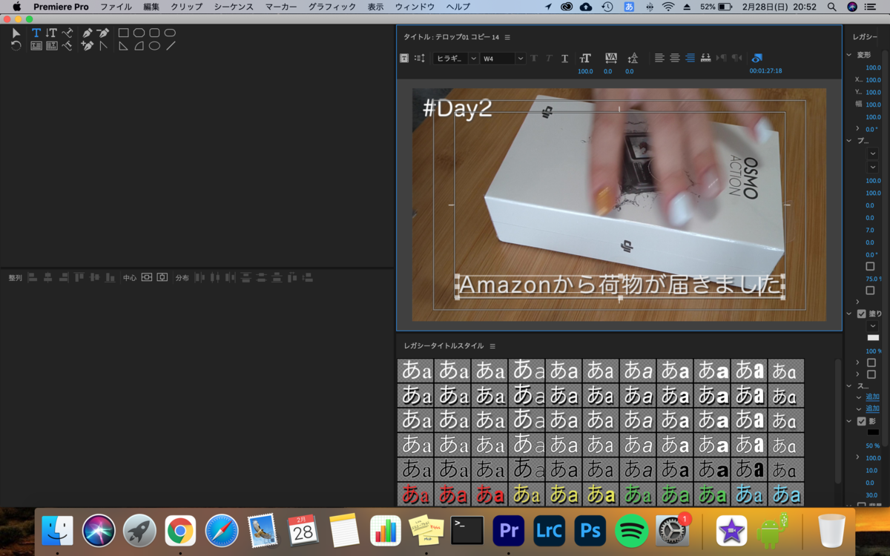This screenshot has width=890, height=556.
Task: Click the kerning VA icon
Action: (611, 58)
